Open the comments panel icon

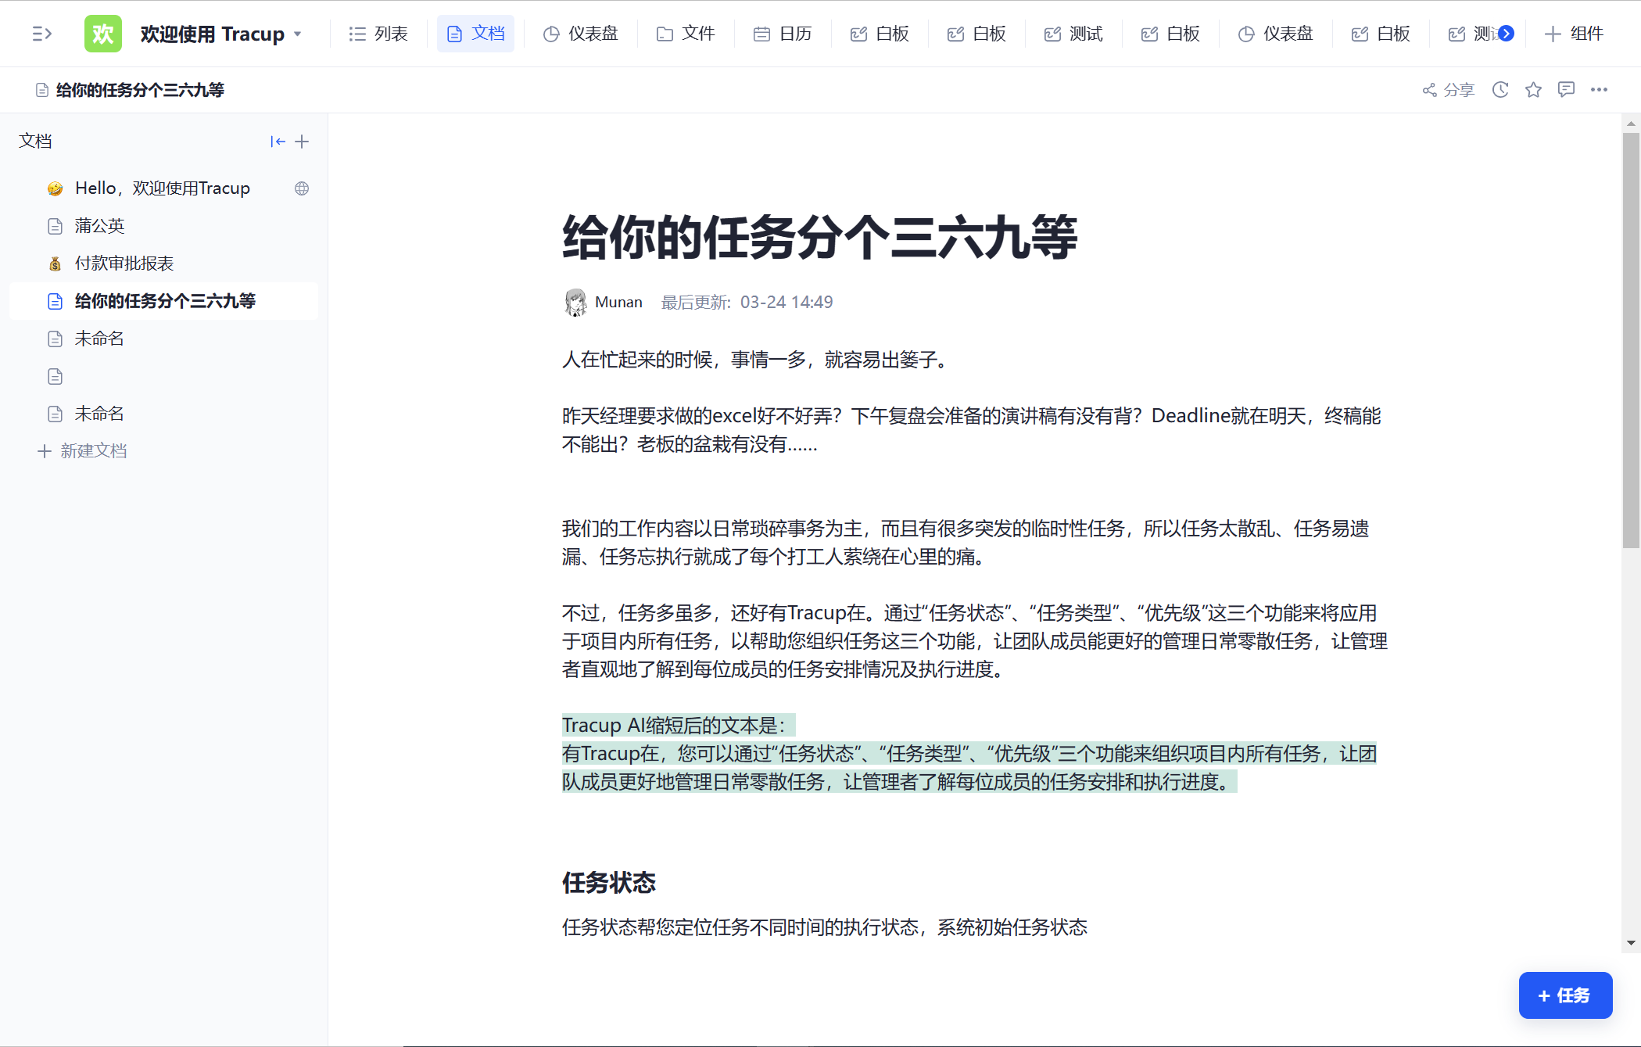pyautogui.click(x=1566, y=90)
